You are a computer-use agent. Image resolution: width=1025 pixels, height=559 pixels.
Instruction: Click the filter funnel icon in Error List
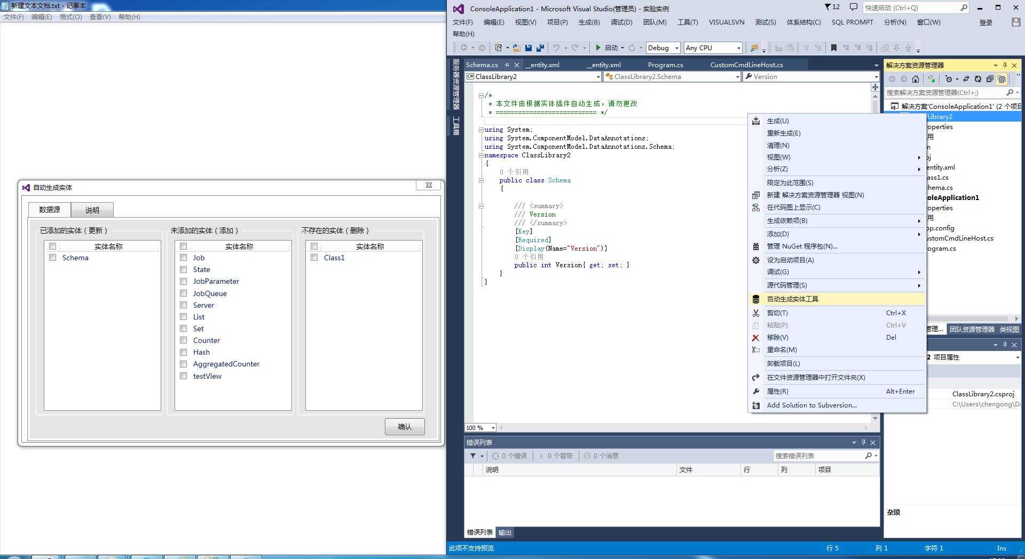(473, 456)
